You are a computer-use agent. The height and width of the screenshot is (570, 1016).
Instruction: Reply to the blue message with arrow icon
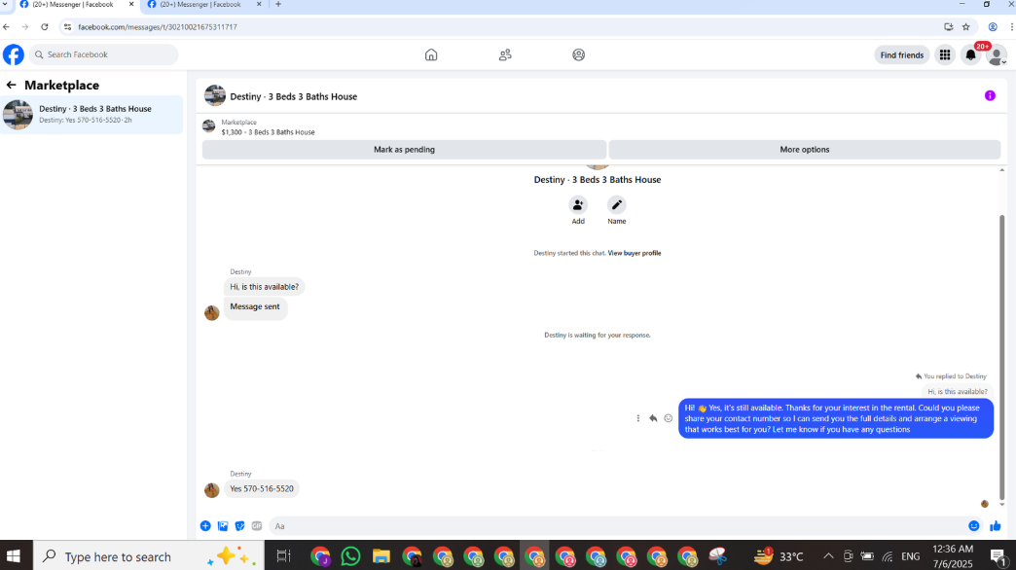pos(653,418)
